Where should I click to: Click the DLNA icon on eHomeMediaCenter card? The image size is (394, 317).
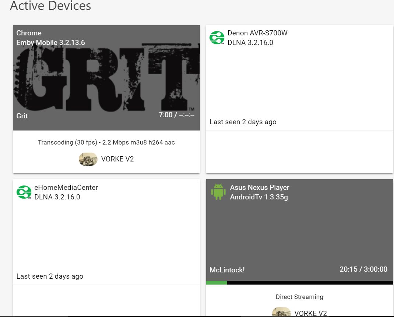(24, 192)
